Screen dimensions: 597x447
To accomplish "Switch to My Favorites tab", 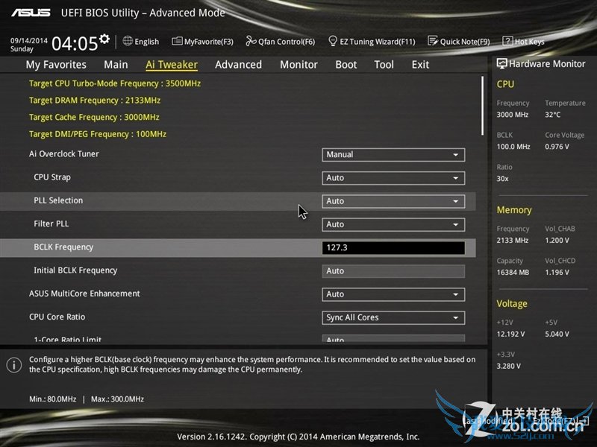I will pos(56,65).
